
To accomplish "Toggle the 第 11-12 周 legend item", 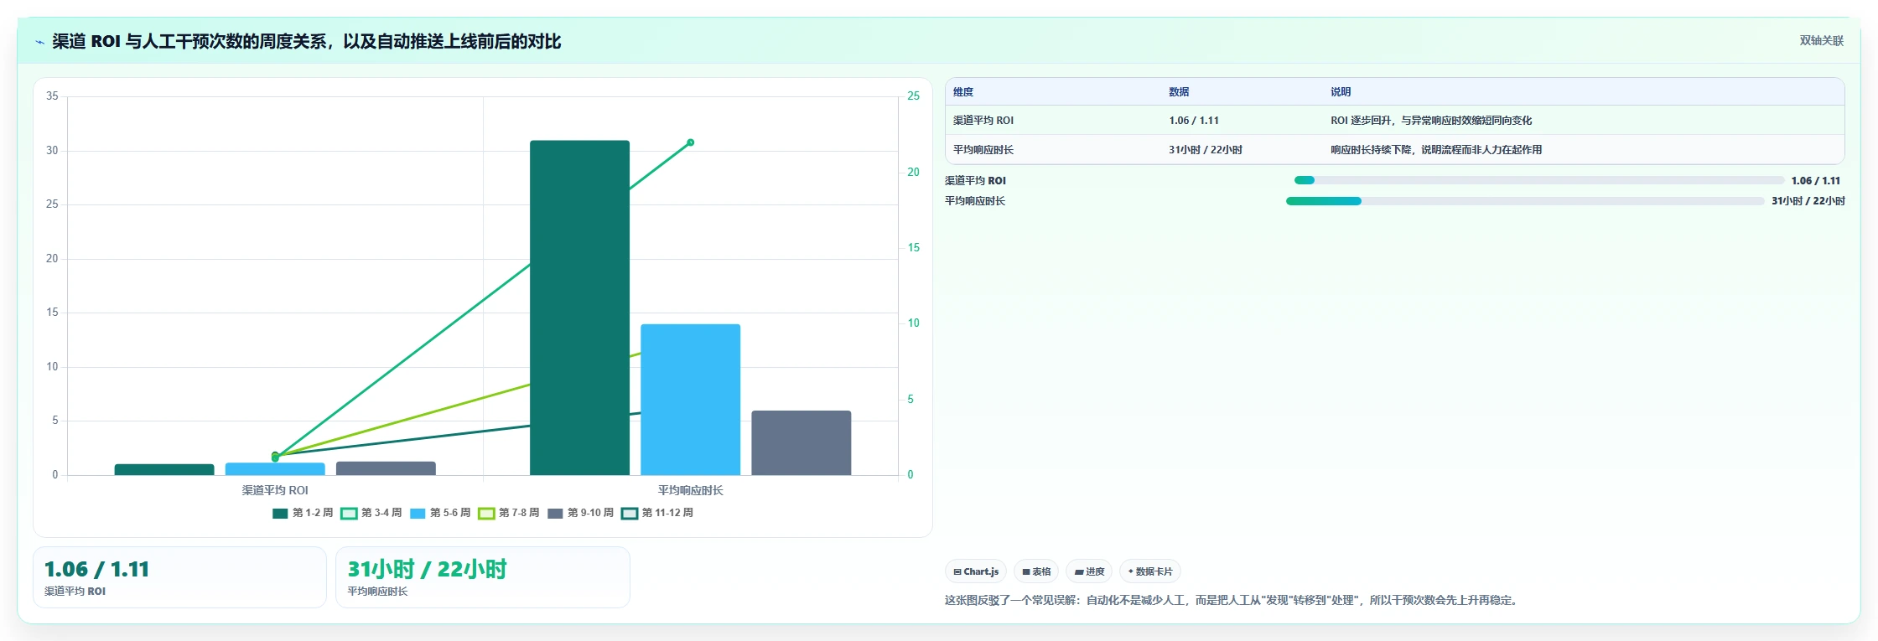I will (x=657, y=513).
